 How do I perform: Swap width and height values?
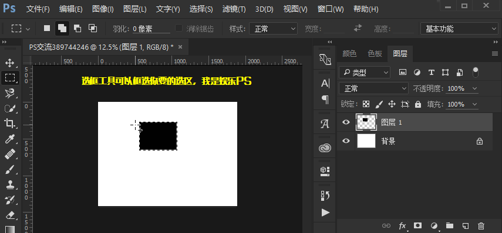358,28
